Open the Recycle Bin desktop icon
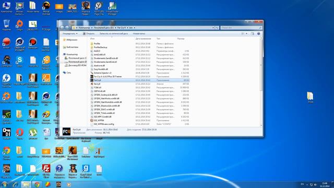 point(6,25)
